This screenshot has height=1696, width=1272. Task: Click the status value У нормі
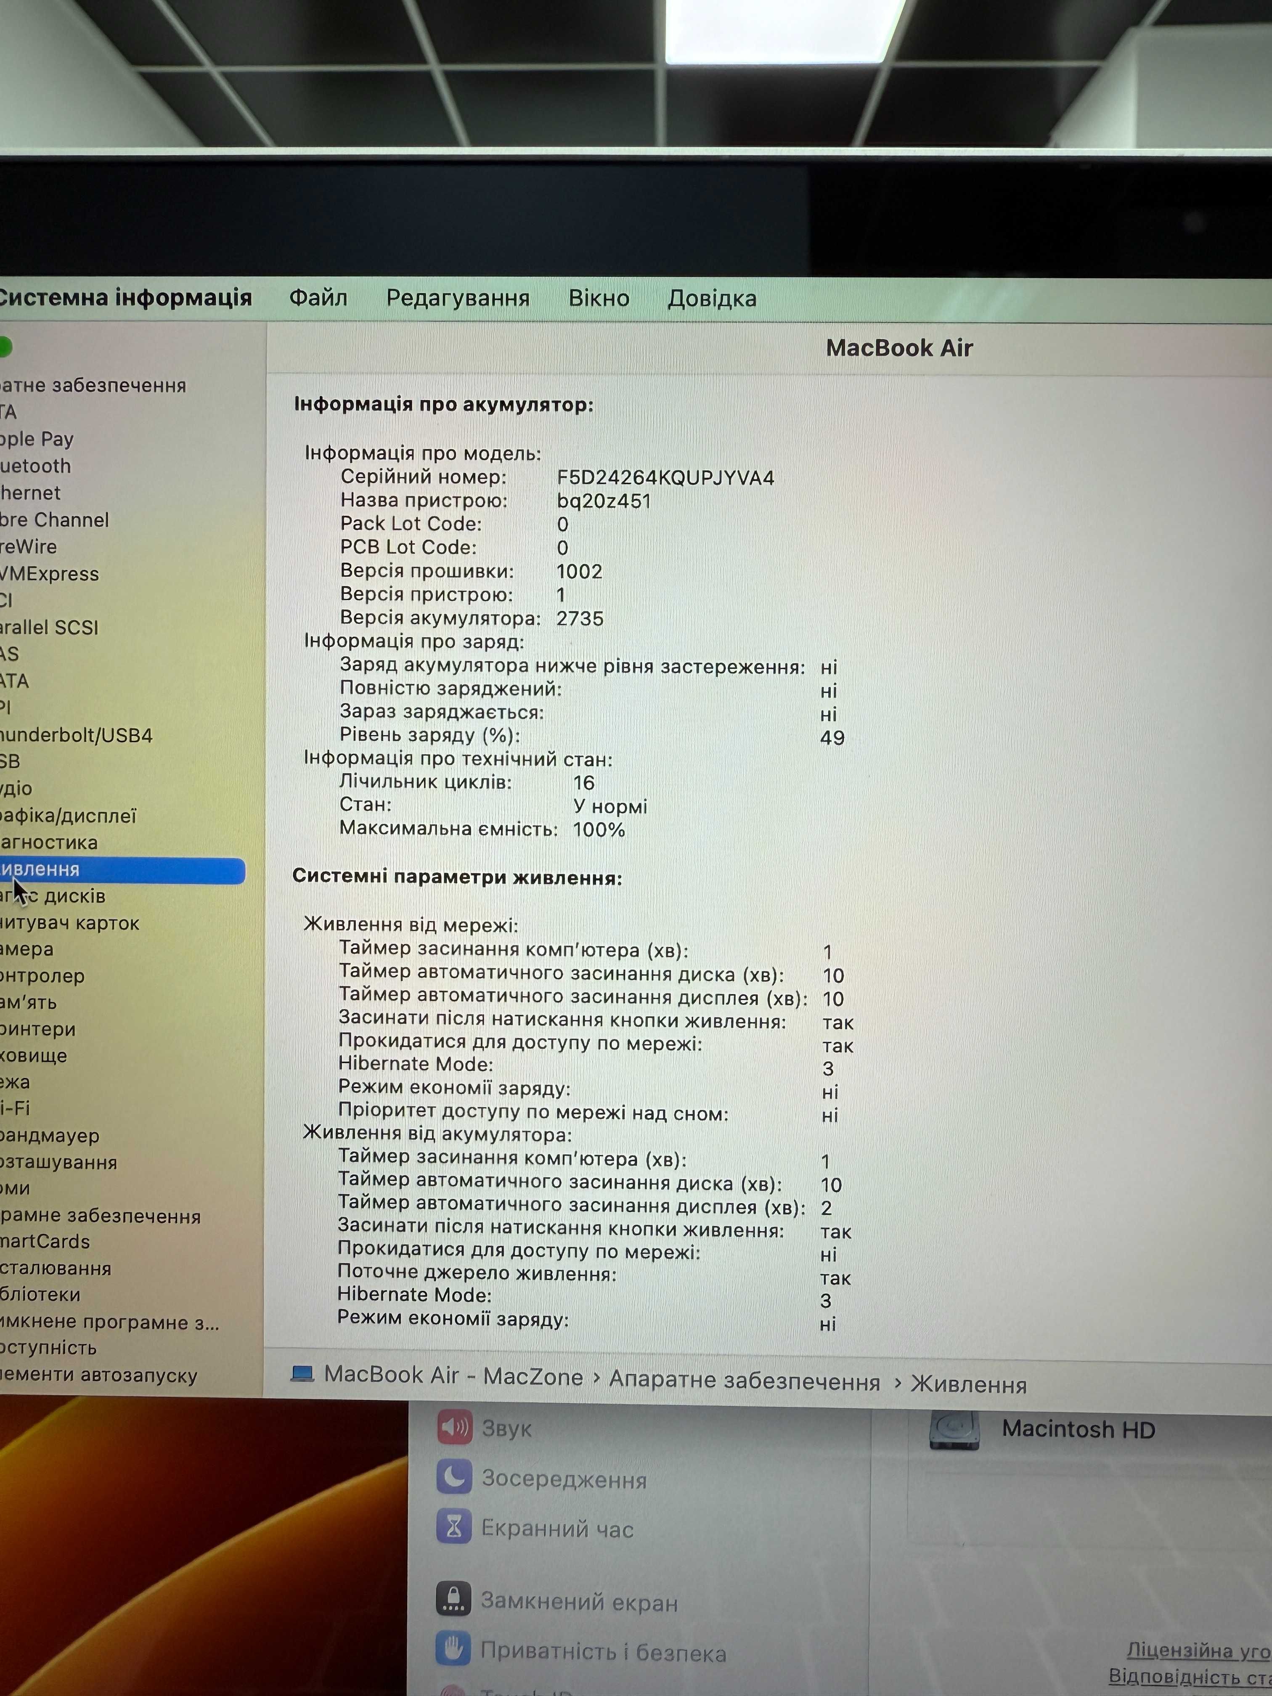click(610, 807)
